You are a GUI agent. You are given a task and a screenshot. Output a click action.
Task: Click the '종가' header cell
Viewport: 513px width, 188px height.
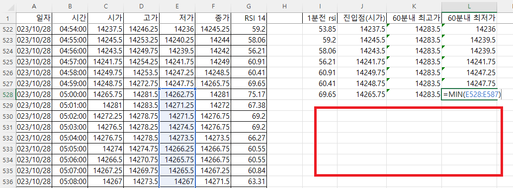213,18
